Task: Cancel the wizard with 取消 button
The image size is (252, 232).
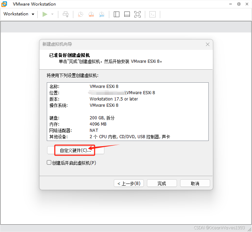Action: click(x=195, y=183)
